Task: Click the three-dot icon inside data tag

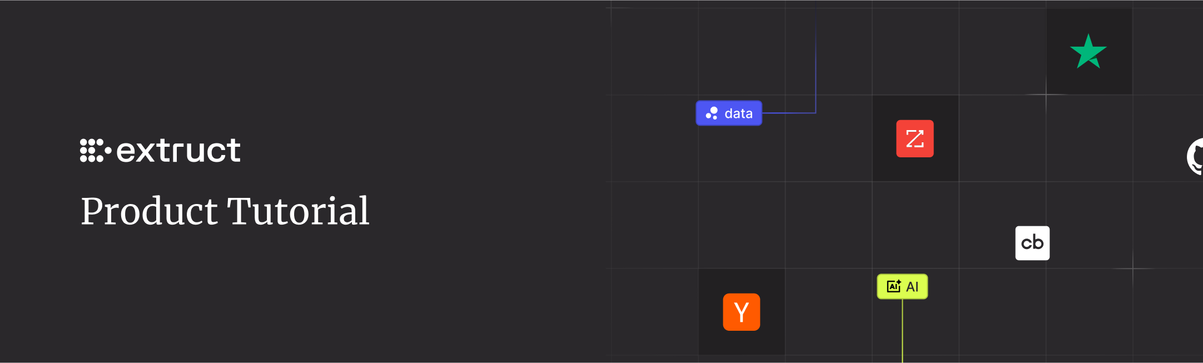Action: coord(712,113)
